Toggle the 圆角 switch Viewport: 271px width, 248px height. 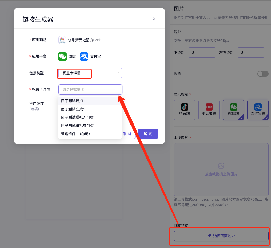[x=263, y=74]
